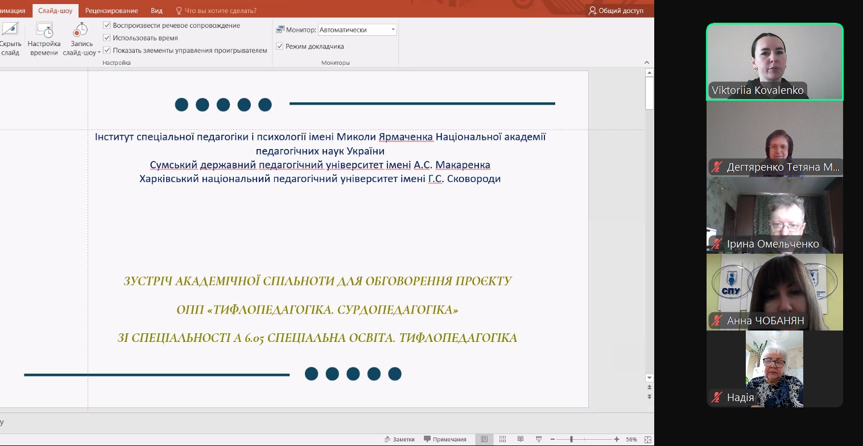Disable Режим докладчика presenter view checkbox
Viewport: 863px width, 446px height.
tap(280, 47)
